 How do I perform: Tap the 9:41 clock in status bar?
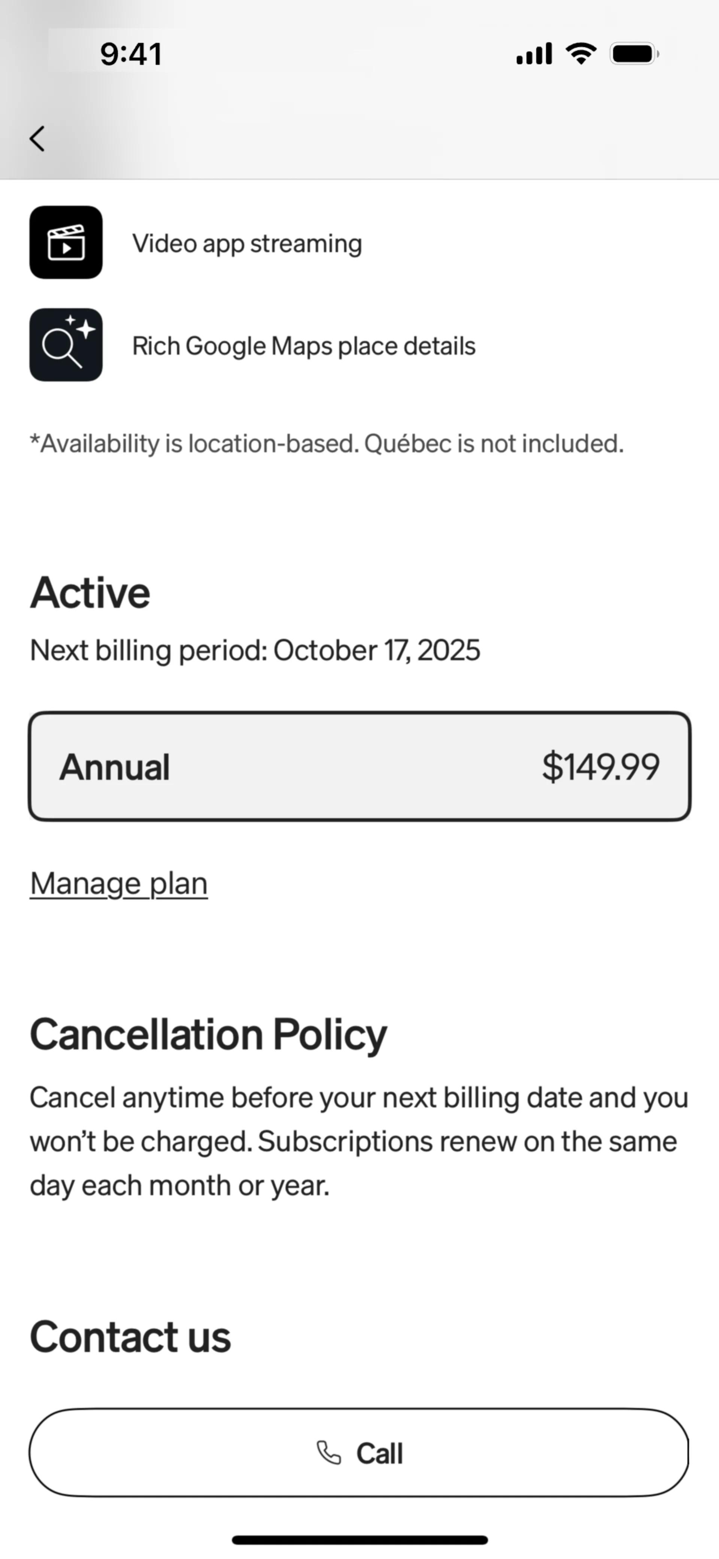pos(131,54)
